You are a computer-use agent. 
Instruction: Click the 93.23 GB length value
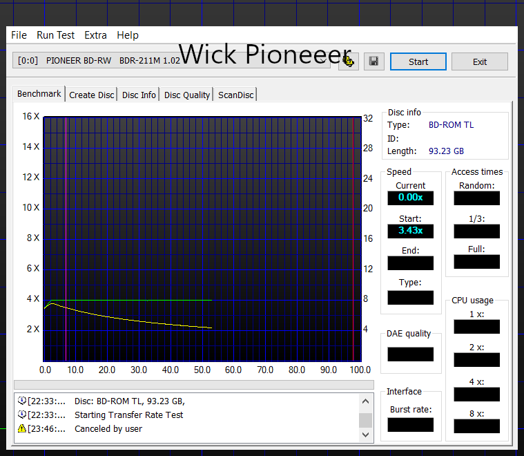point(446,151)
